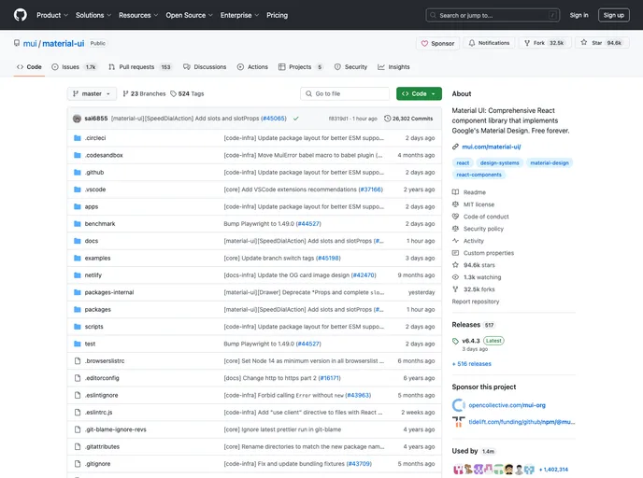Open the mui organization link
Screen dimensions: 643x478
coord(30,44)
